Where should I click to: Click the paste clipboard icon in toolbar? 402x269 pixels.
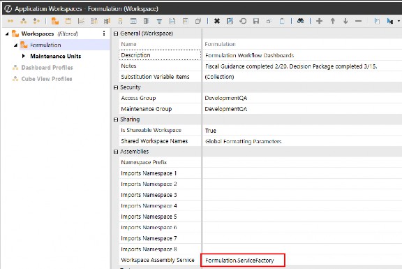282,21
